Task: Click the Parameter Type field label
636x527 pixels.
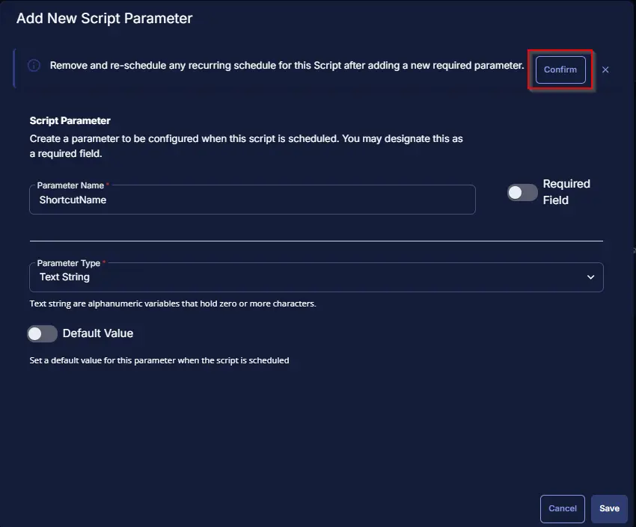Action: pos(69,263)
